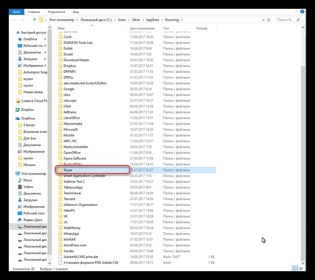Viewport: 315px width, 280px height.
Task: Click navigation pane scroll down arrow
Action: coord(50,264)
